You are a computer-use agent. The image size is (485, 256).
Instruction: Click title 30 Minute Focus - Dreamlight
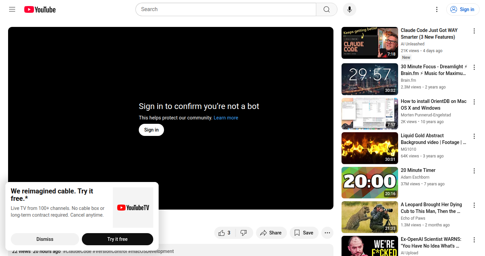pos(434,70)
